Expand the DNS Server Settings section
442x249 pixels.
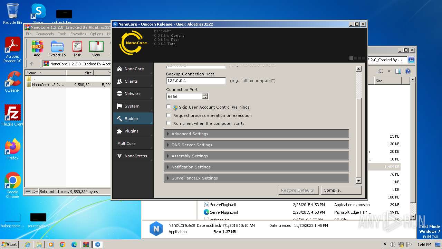point(257,145)
